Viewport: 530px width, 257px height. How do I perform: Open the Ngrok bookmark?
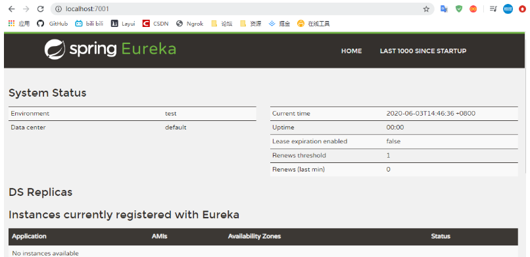pos(189,23)
